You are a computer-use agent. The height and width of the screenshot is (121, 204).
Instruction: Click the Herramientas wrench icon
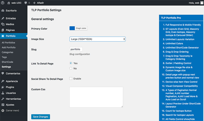tap(3, 99)
